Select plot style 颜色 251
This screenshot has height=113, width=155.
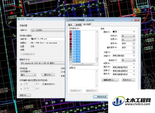[x=76, y=51]
